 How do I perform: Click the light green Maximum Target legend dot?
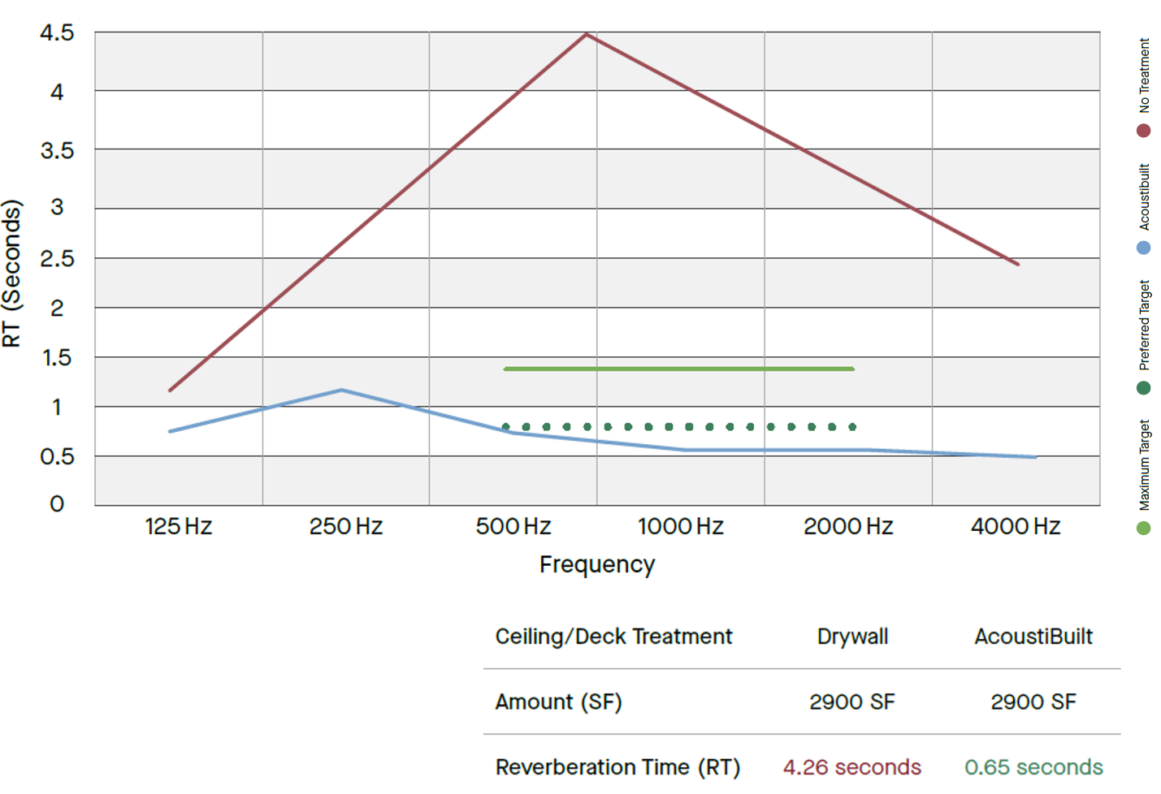tap(1143, 529)
